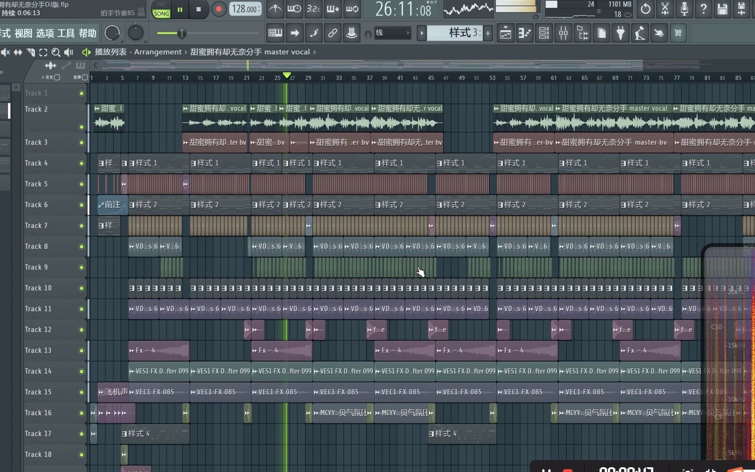
Task: Open the content library shopping cart
Action: [x=678, y=33]
